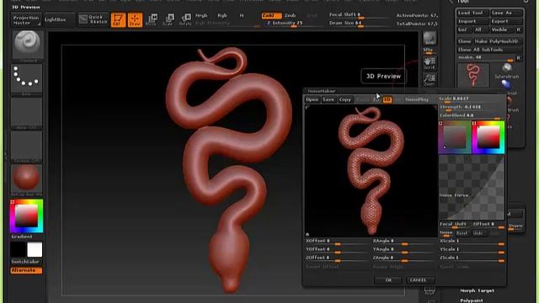Pick a color in main color picker
Screen dimensions: 539x303
point(27,215)
